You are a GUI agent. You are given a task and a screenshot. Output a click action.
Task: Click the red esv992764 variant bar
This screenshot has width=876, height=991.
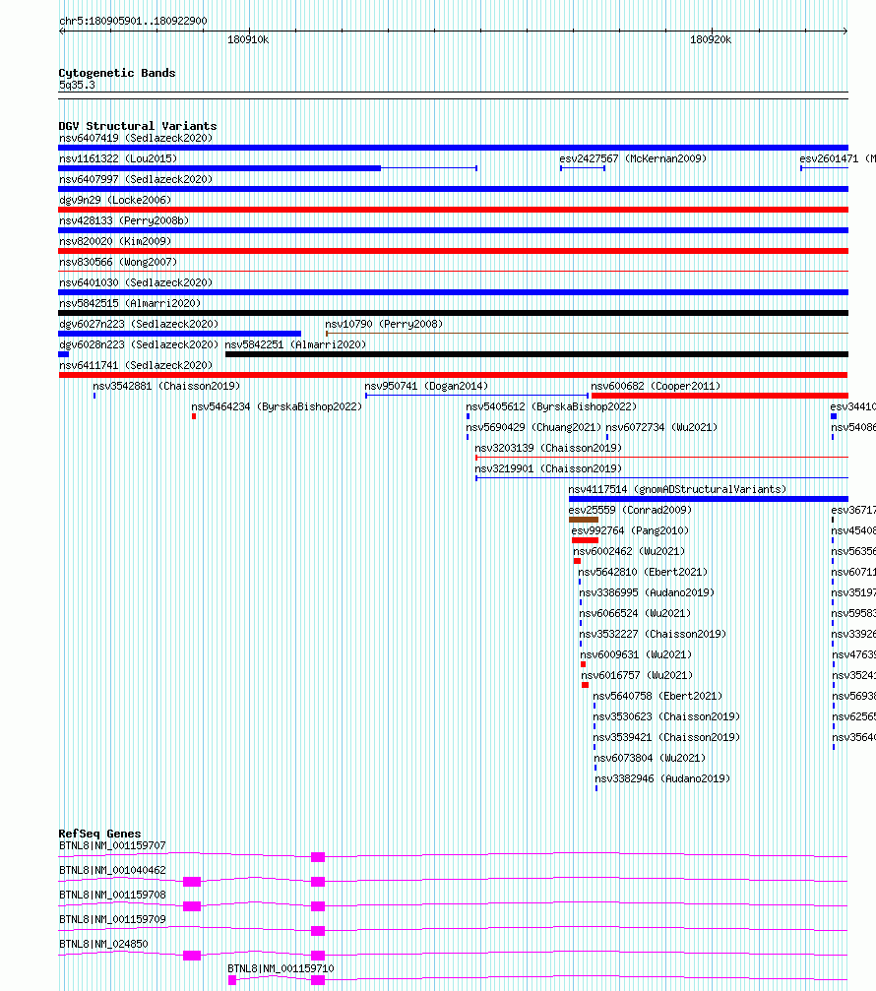point(585,540)
